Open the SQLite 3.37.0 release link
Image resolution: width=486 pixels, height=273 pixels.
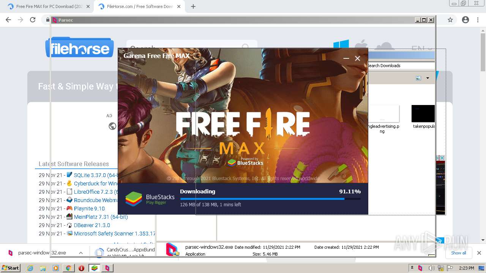pos(96,175)
